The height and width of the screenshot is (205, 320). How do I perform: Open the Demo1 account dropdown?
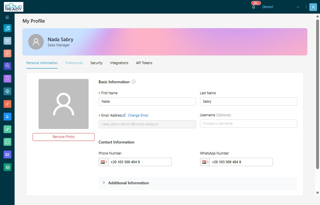click(281, 7)
